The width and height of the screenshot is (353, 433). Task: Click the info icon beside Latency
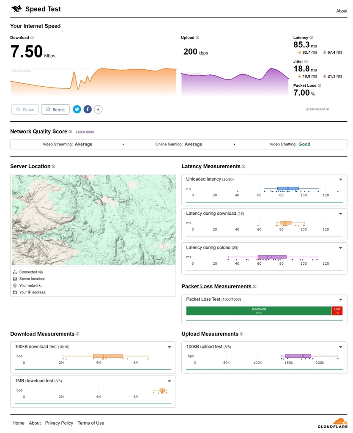coord(311,38)
